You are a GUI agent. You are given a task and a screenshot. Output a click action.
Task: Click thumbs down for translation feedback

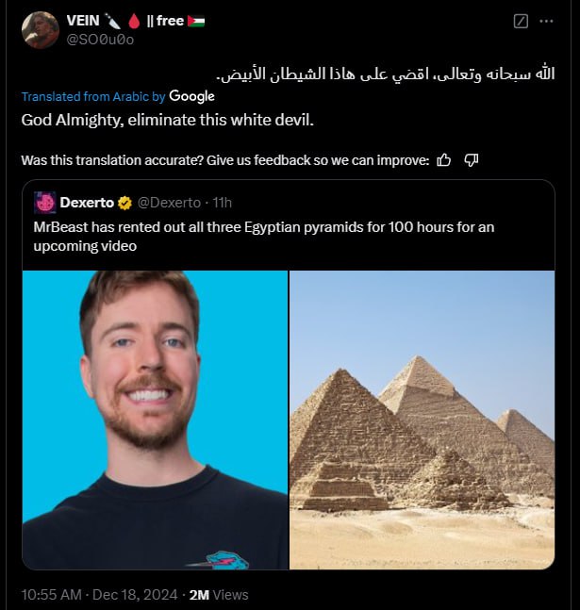coord(472,160)
